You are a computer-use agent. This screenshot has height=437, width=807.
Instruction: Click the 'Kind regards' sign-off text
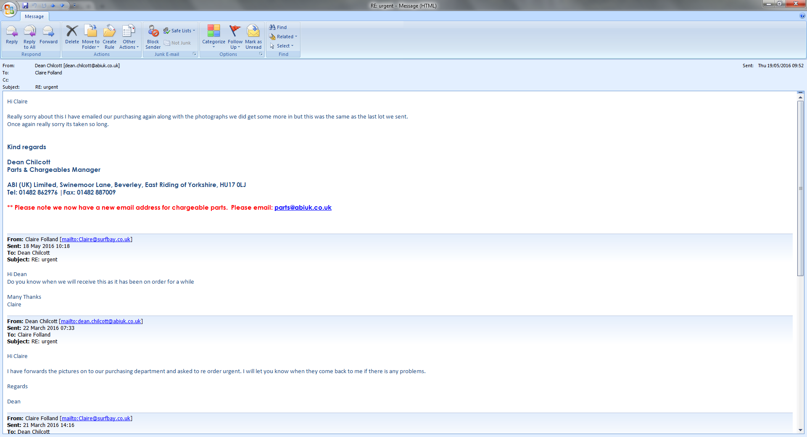coord(26,147)
